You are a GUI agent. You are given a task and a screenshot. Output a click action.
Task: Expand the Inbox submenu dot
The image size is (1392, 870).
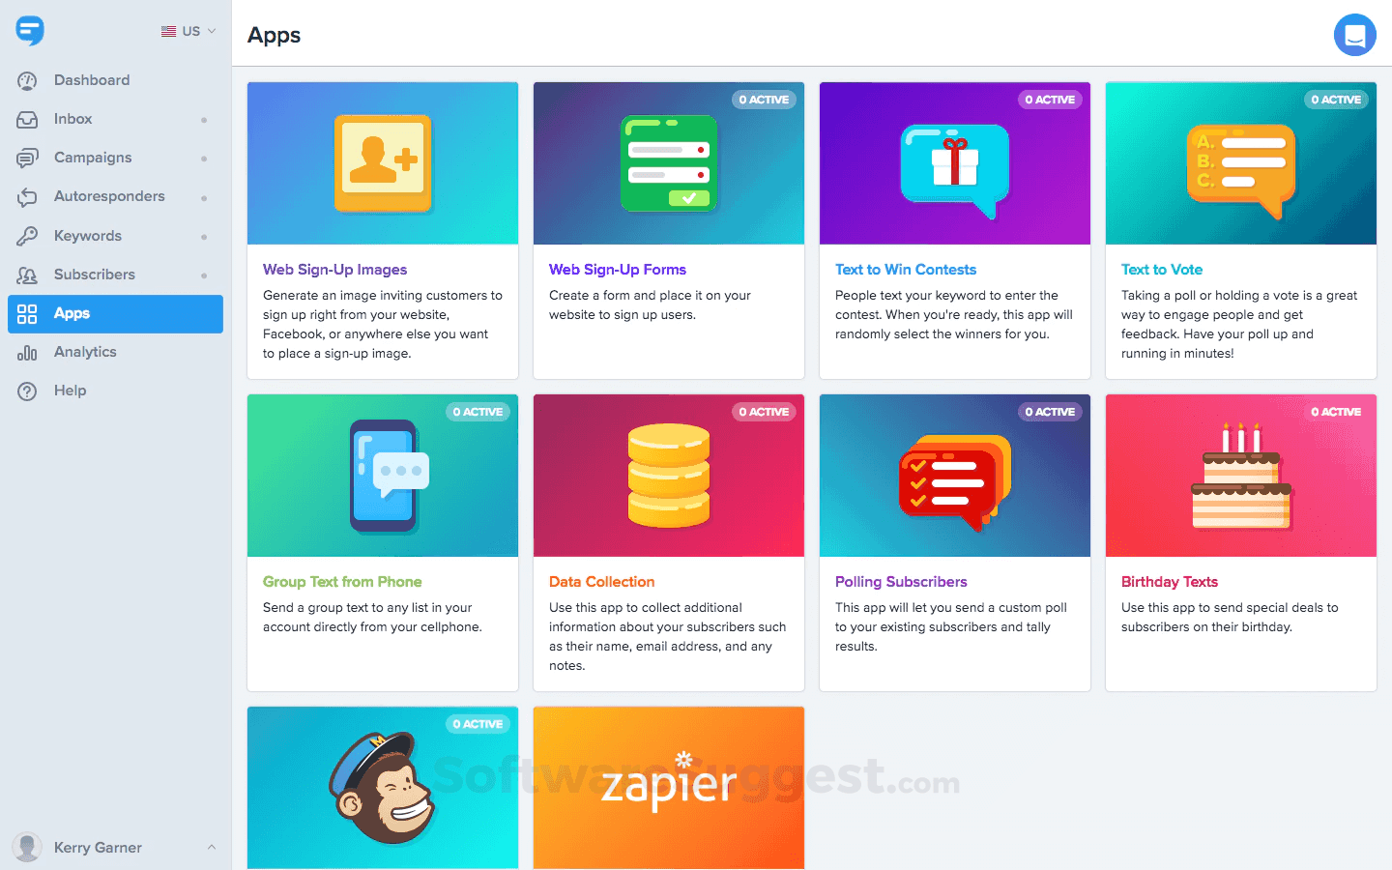click(x=204, y=120)
